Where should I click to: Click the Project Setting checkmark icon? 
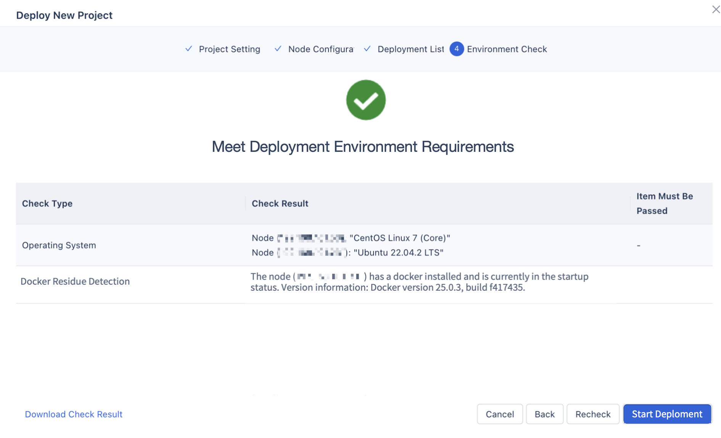188,49
